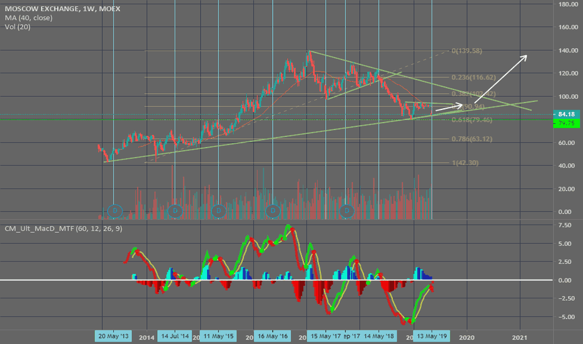
Task: Click 40.00 on the price axis
Action: click(566, 166)
